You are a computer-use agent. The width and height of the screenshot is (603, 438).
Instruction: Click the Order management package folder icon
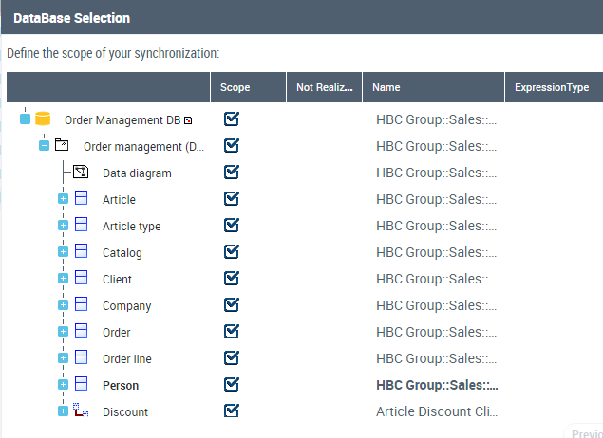(x=62, y=146)
